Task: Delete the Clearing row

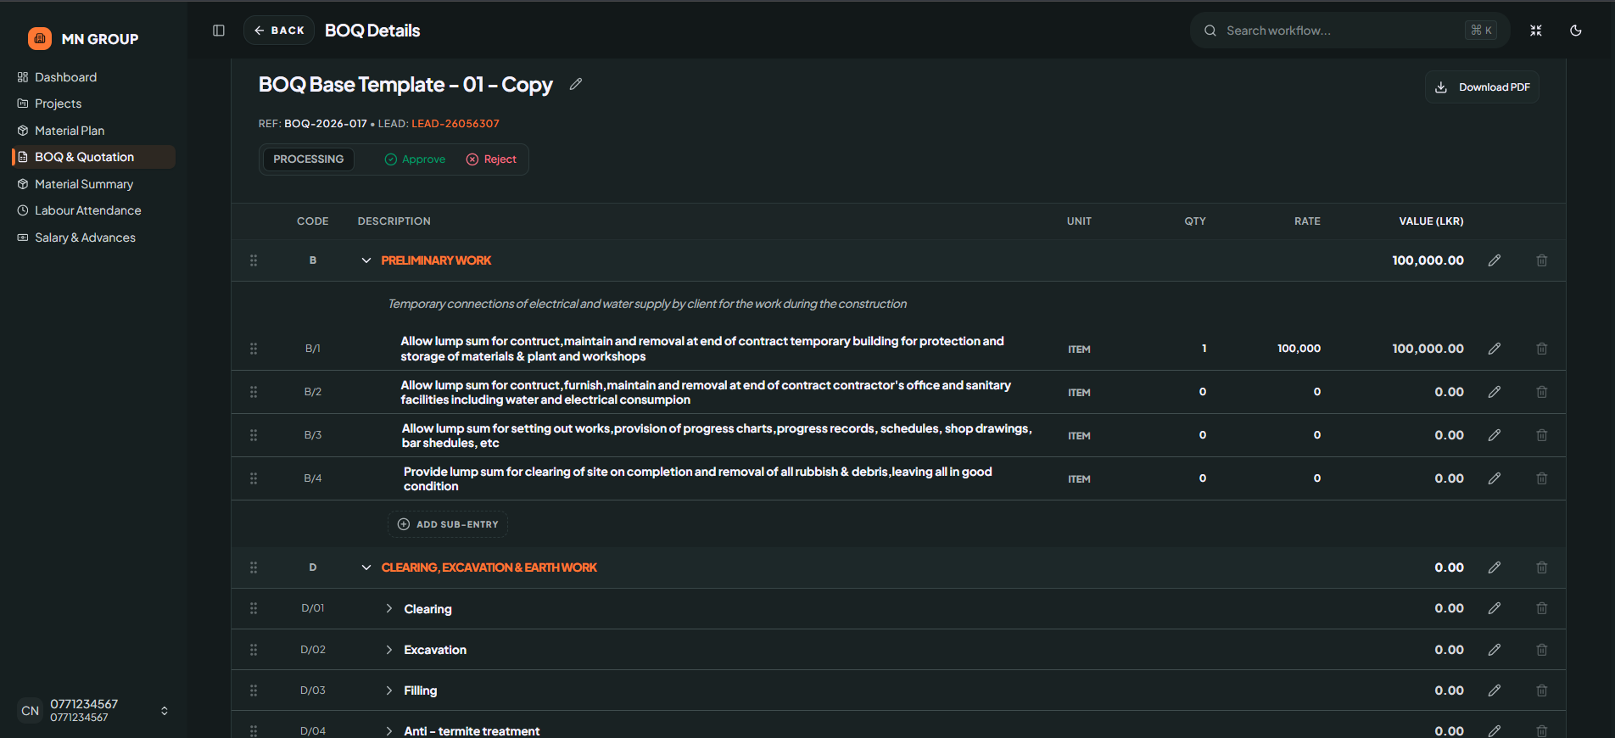Action: pos(1542,608)
